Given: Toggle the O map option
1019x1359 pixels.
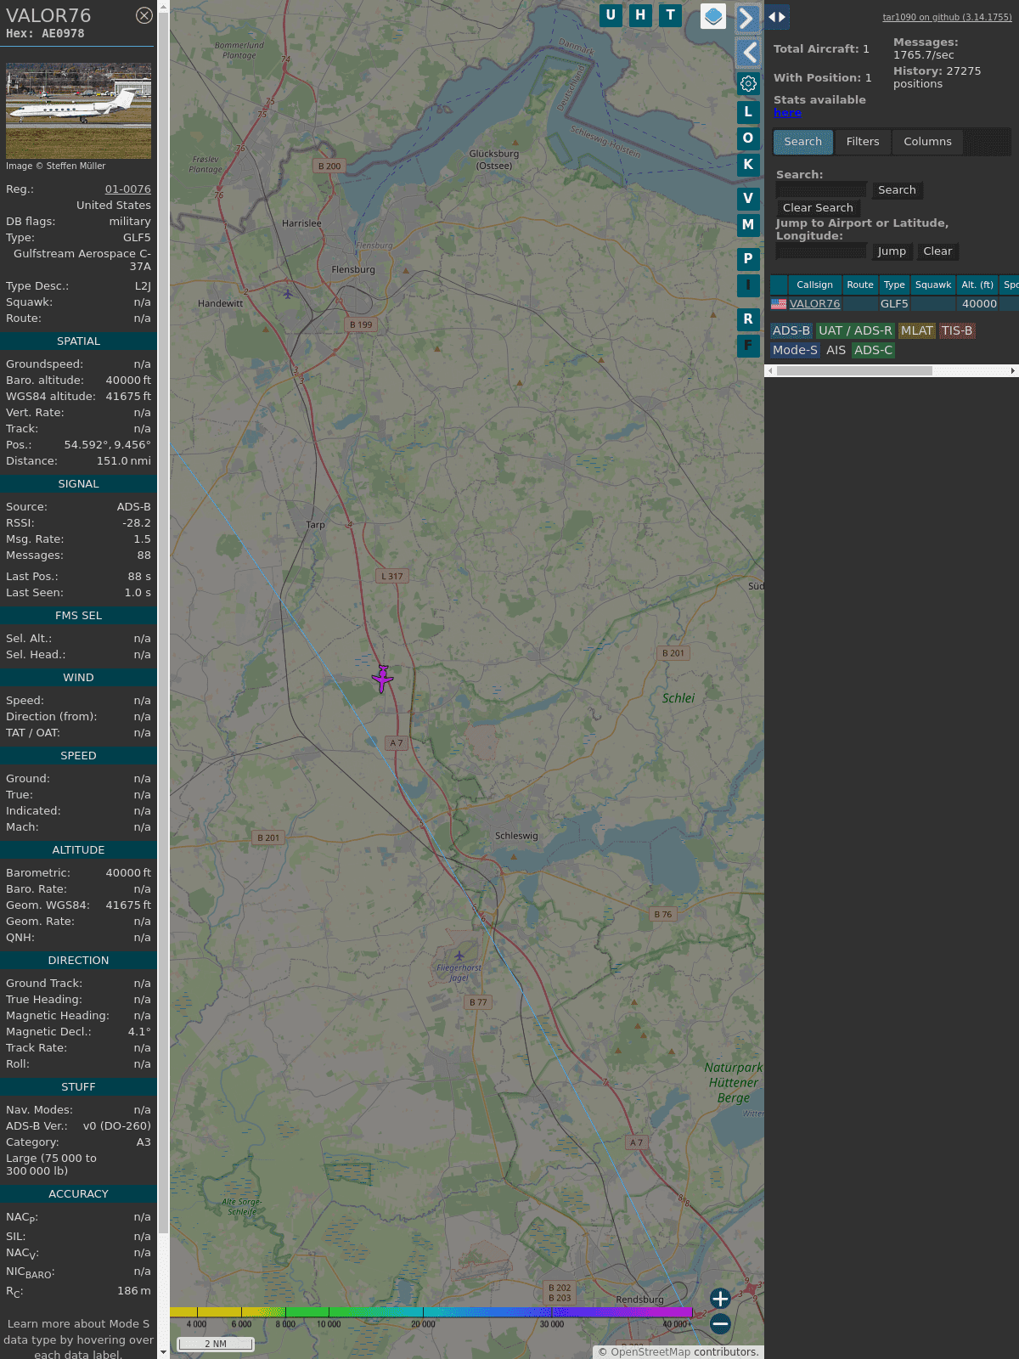Looking at the screenshot, I should (x=748, y=138).
